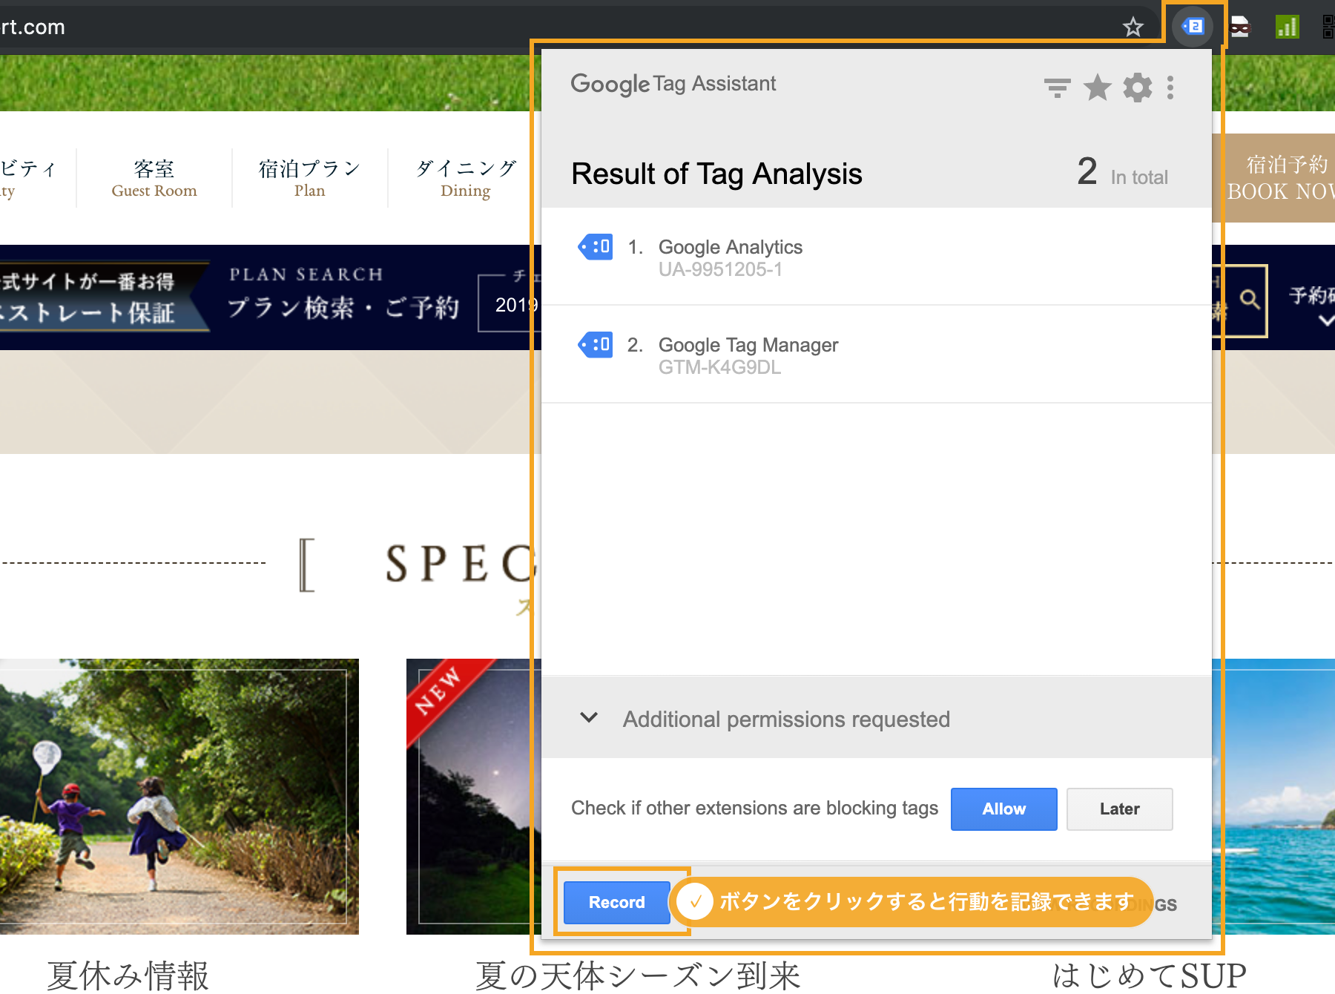Image resolution: width=1335 pixels, height=994 pixels.
Task: Open the 客室 Guest Room menu
Action: [x=154, y=178]
